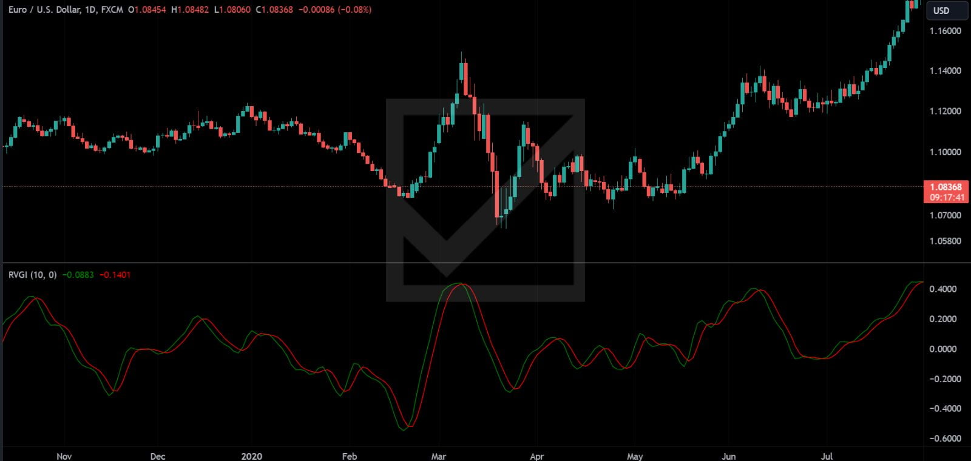Viewport: 971px width, 461px height.
Task: Click 0.0000 on the RVGI scale
Action: [943, 349]
